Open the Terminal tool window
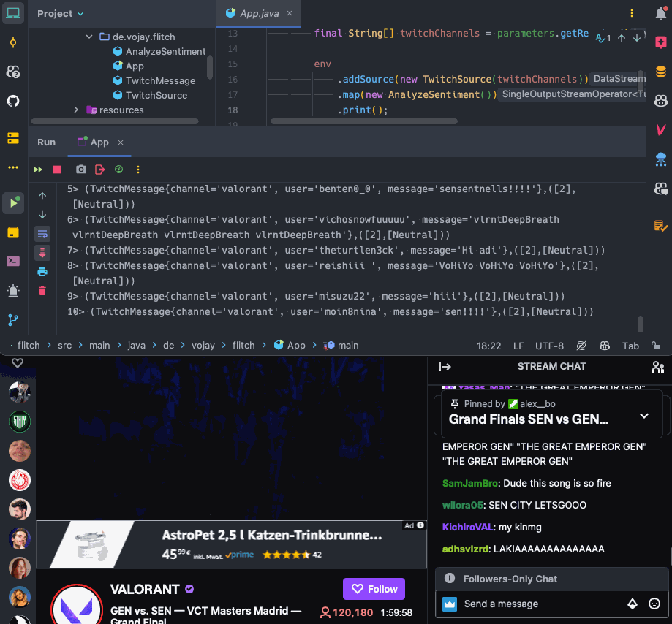Viewport: 672px width, 624px height. (13, 261)
